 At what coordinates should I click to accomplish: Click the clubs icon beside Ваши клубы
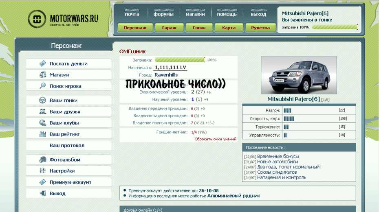[42, 122]
